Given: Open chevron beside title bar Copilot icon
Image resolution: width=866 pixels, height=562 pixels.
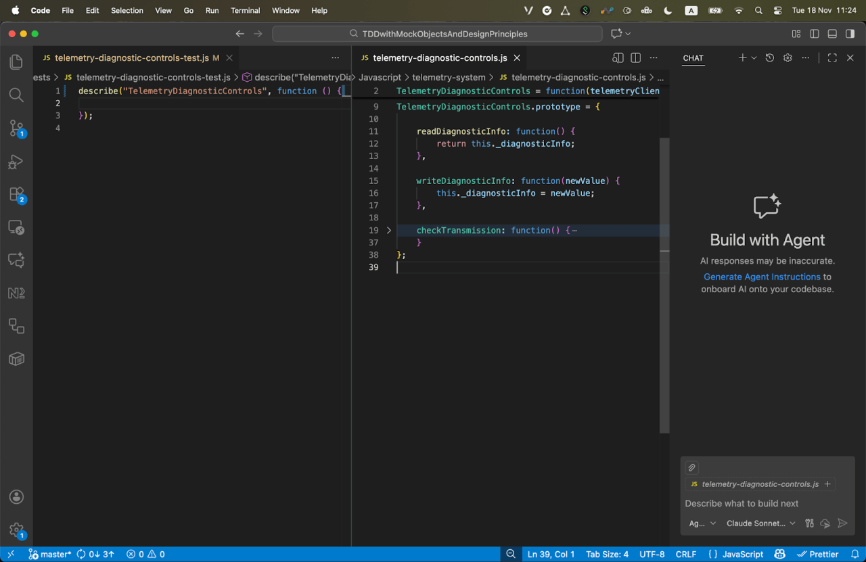Looking at the screenshot, I should point(628,34).
